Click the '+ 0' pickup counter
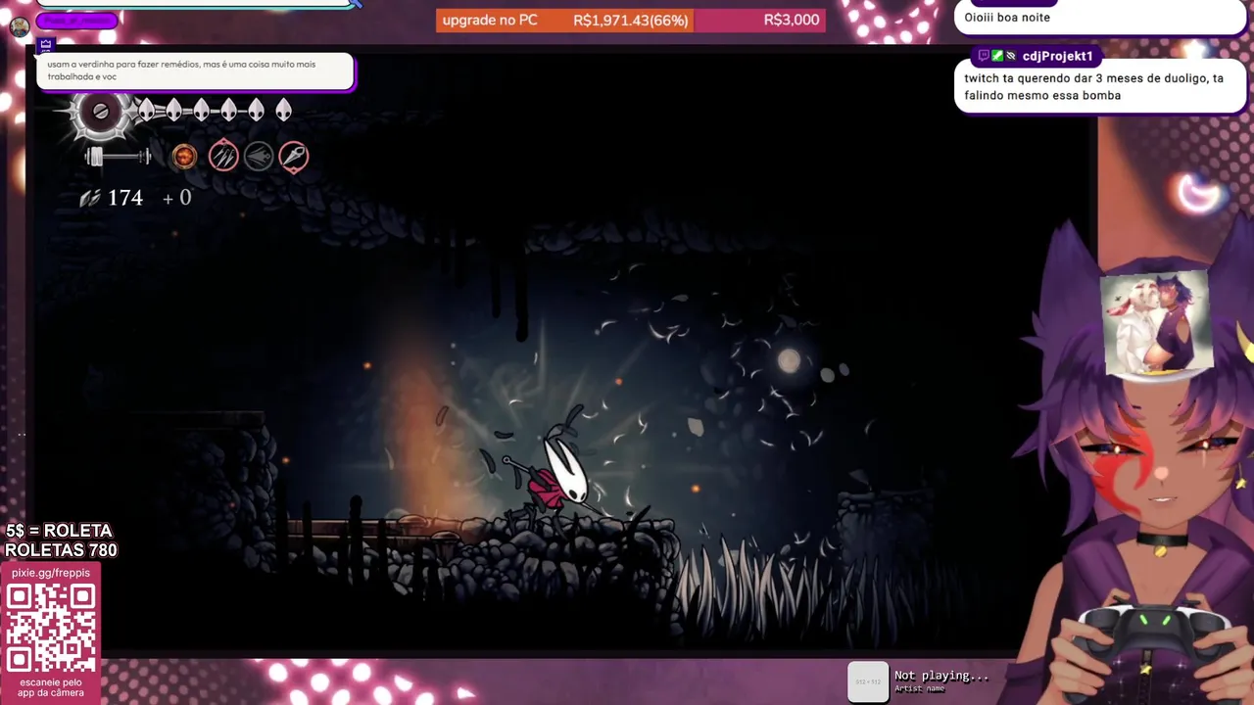The width and height of the screenshot is (1254, 705). point(177,198)
